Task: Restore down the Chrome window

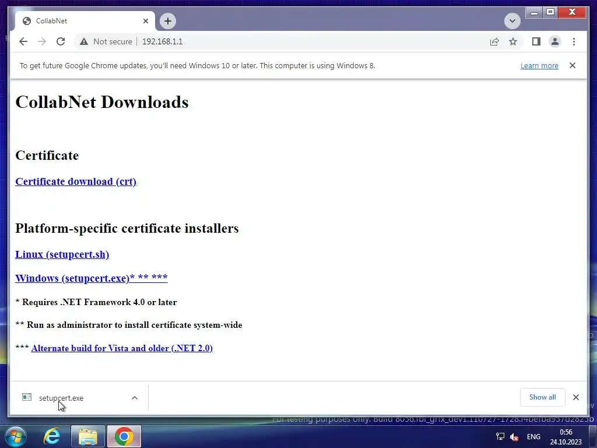Action: (550, 13)
